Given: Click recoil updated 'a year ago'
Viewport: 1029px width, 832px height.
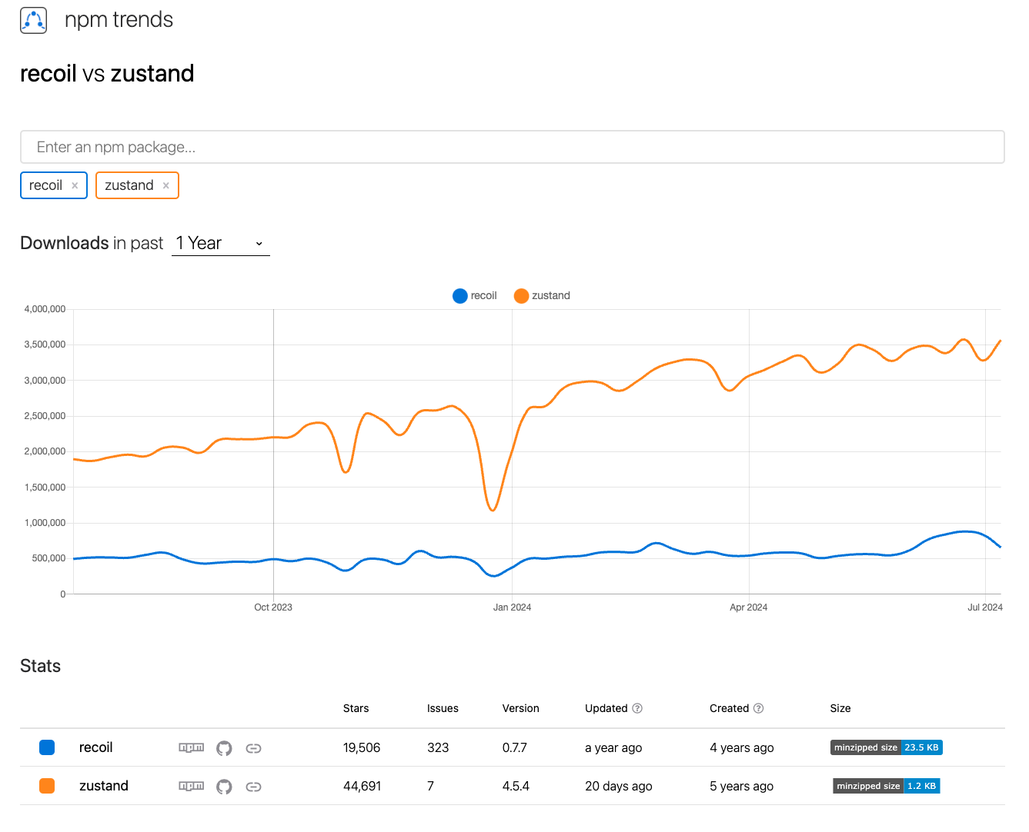Looking at the screenshot, I should pyautogui.click(x=613, y=747).
